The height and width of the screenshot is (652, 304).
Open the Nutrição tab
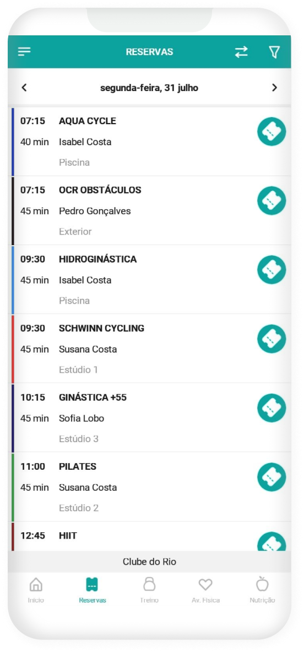pyautogui.click(x=262, y=590)
